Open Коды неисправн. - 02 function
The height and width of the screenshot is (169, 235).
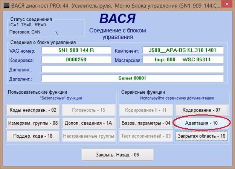point(33,110)
